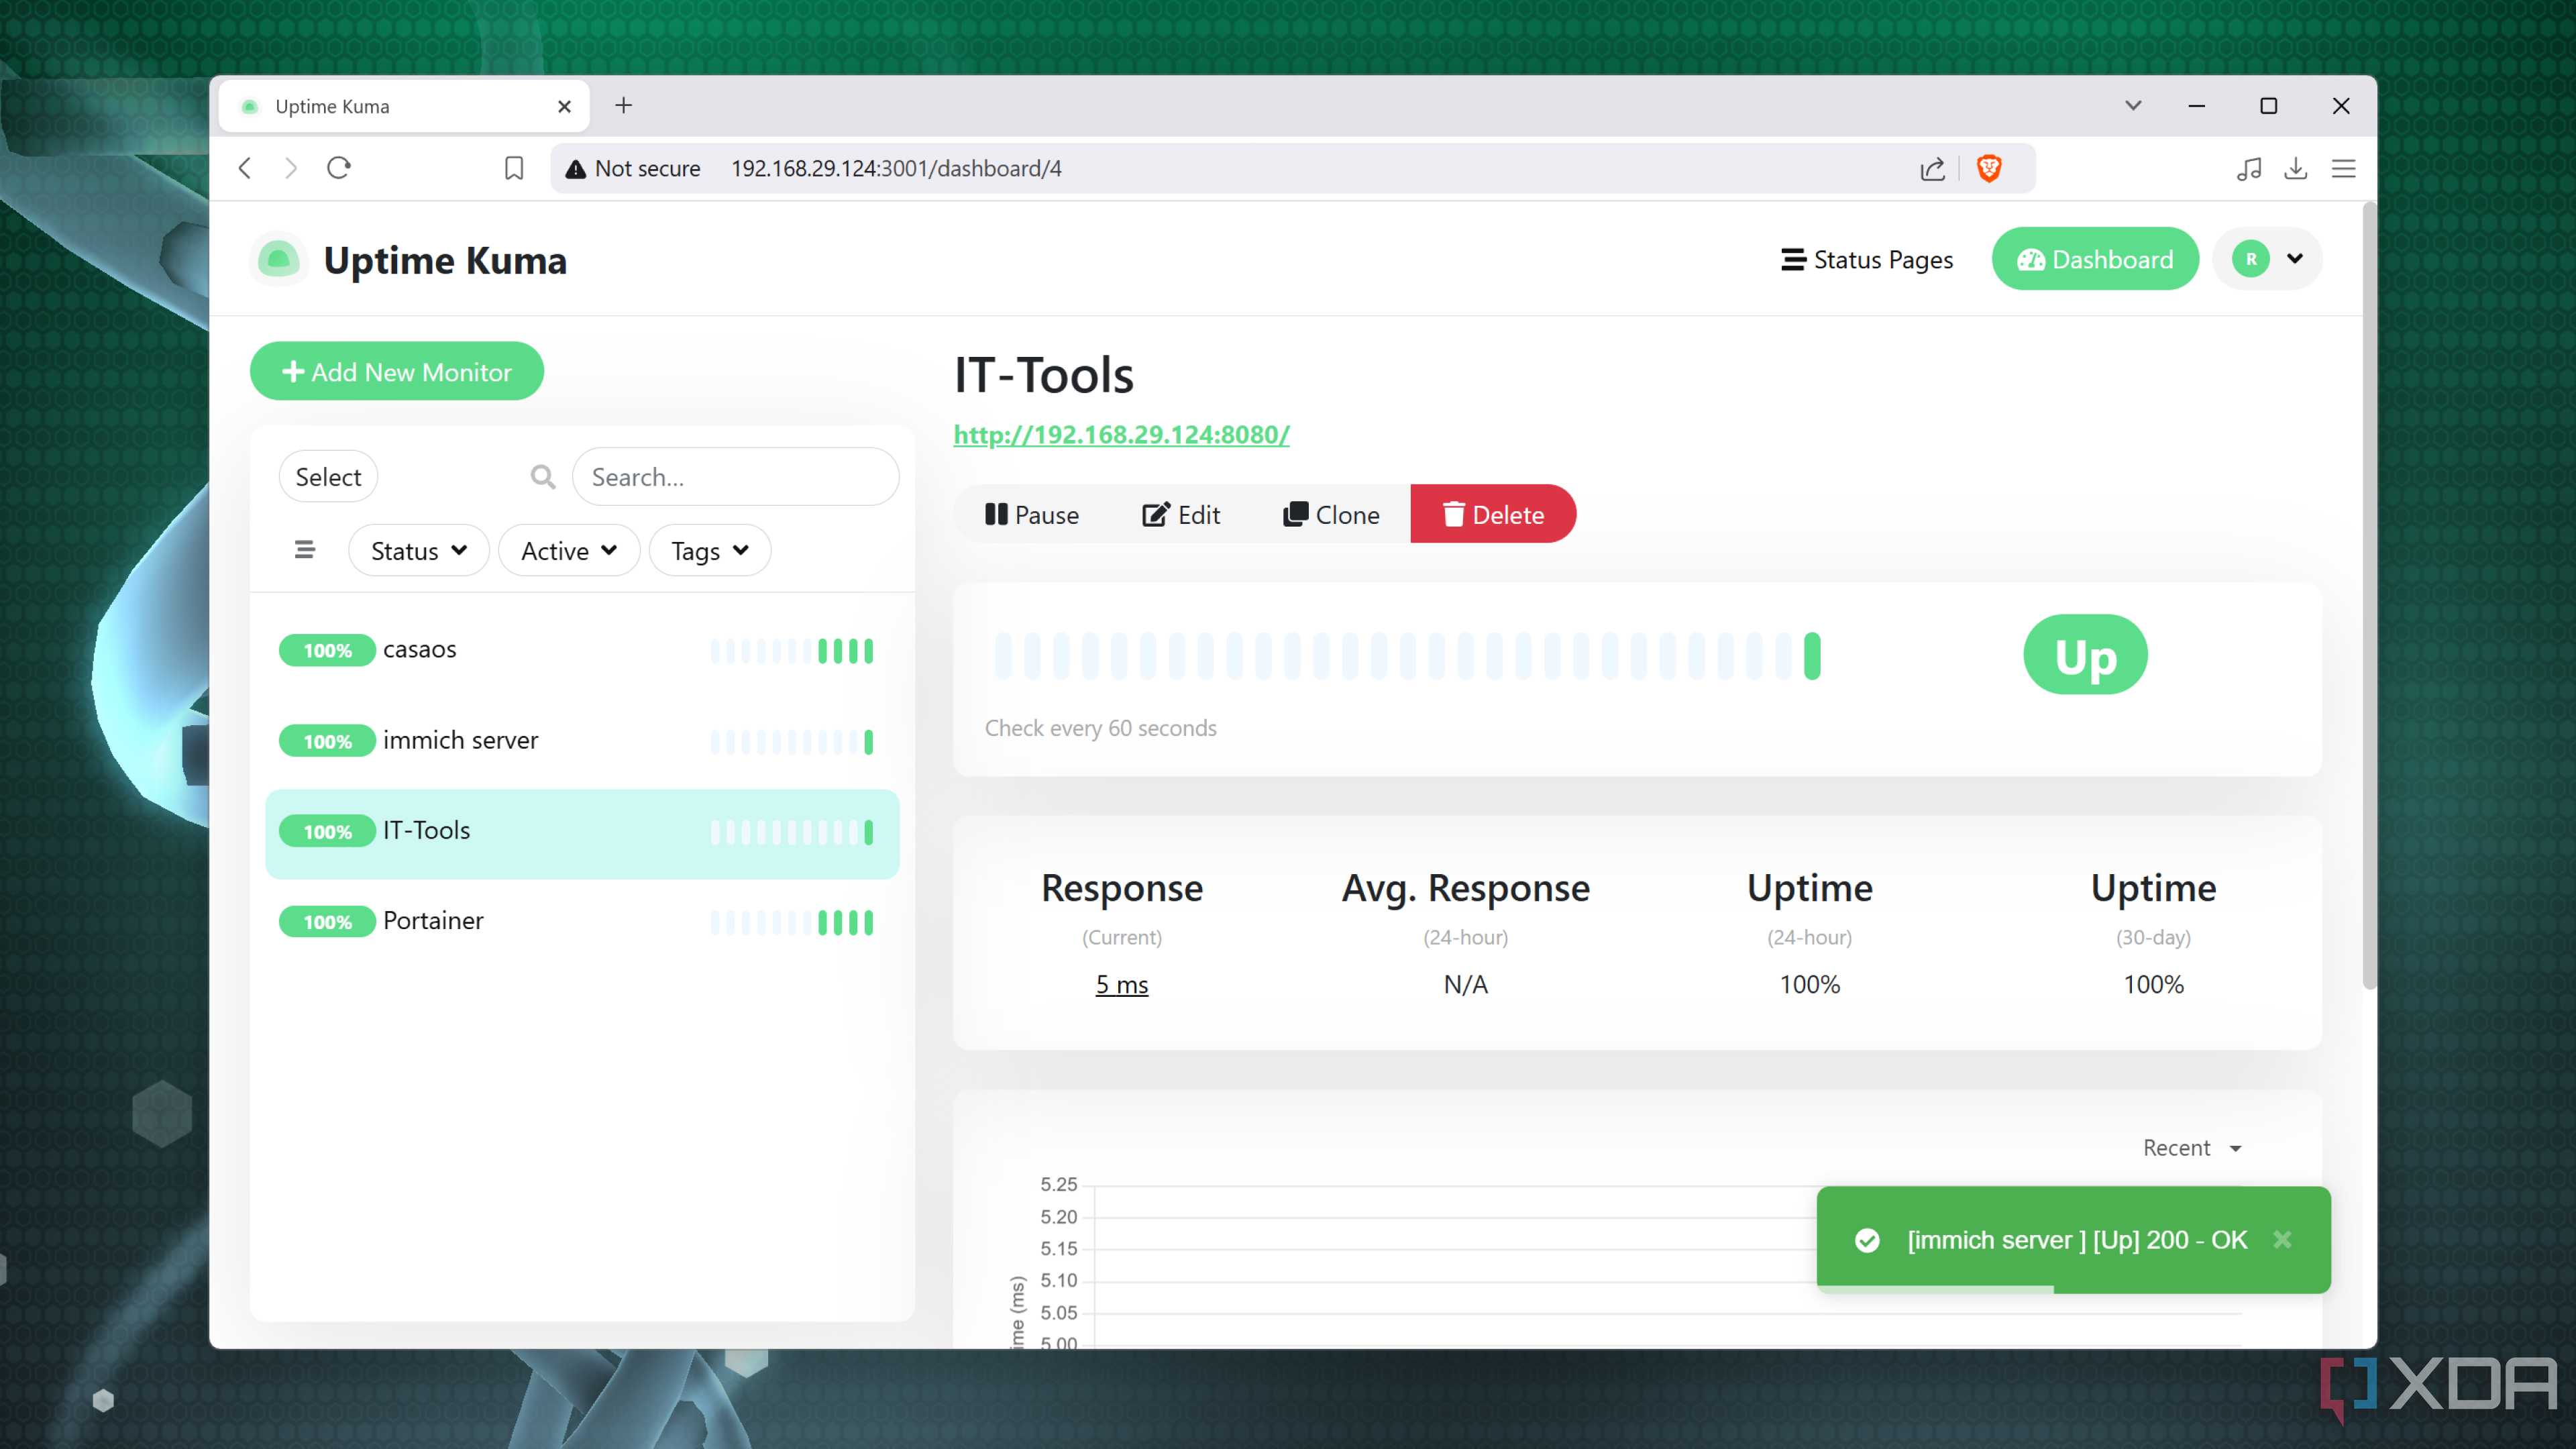Dismiss the immich server notification
The height and width of the screenshot is (1449, 2576).
(x=2283, y=1240)
